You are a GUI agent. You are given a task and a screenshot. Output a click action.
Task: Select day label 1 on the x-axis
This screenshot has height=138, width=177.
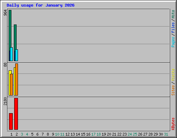(x=11, y=134)
